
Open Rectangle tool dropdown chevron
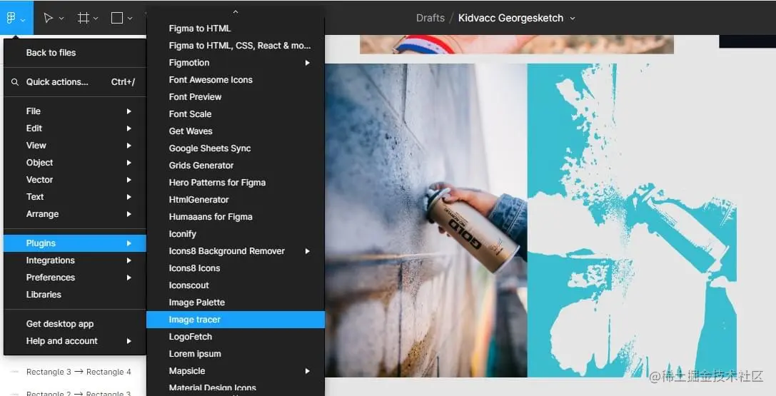(130, 19)
